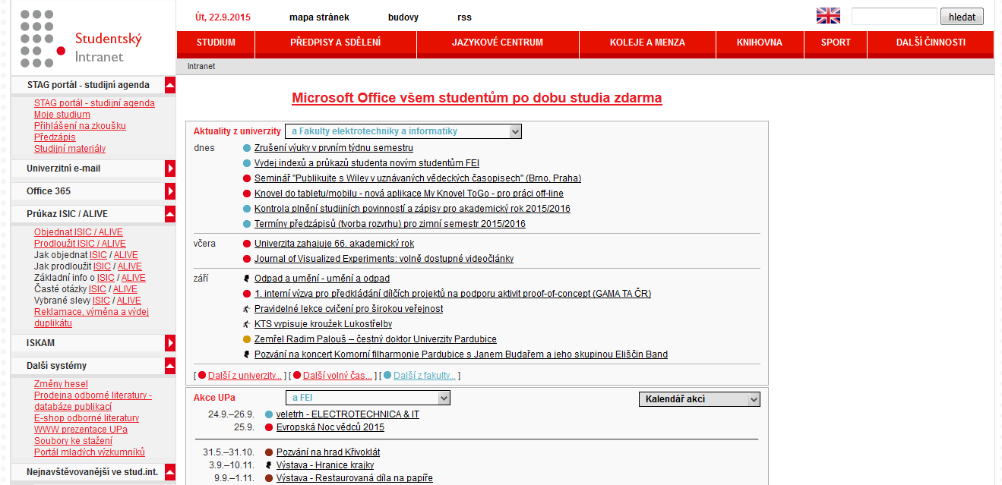Open Univerzita zahajuje 66. akademický rok

334,244
